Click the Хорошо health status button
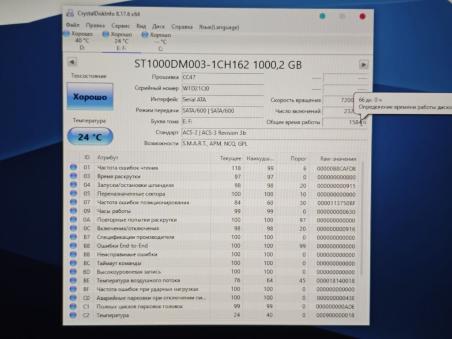The image size is (452, 339). (90, 97)
